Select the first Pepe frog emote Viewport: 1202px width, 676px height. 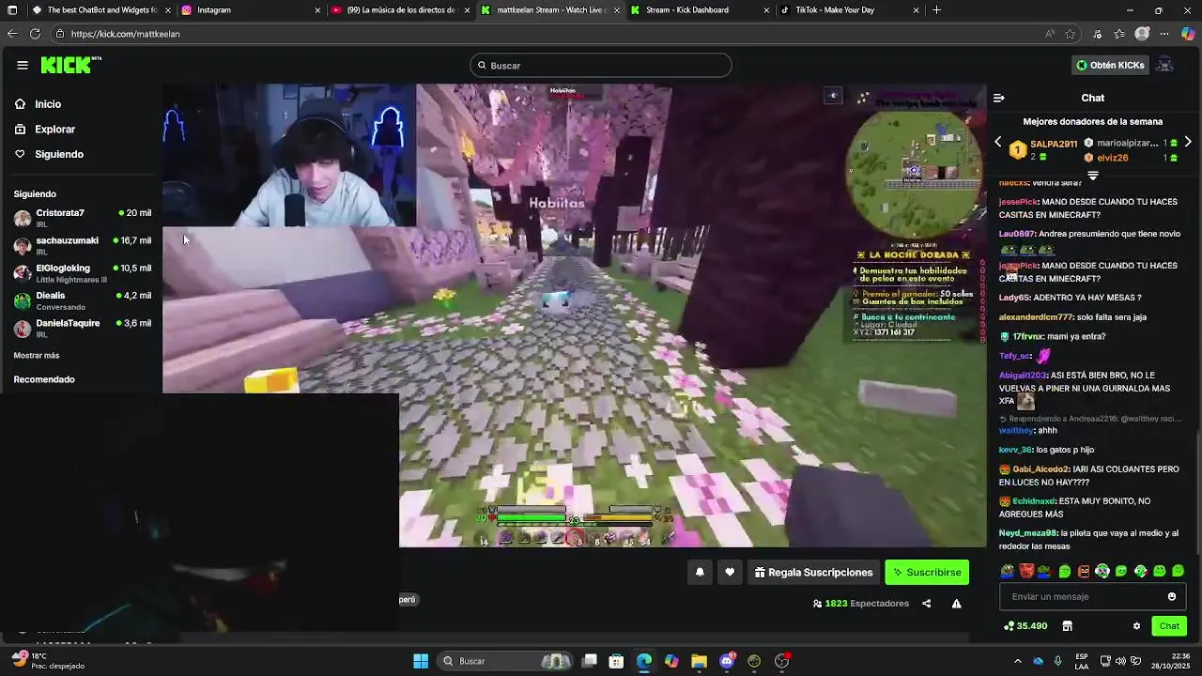click(1008, 571)
